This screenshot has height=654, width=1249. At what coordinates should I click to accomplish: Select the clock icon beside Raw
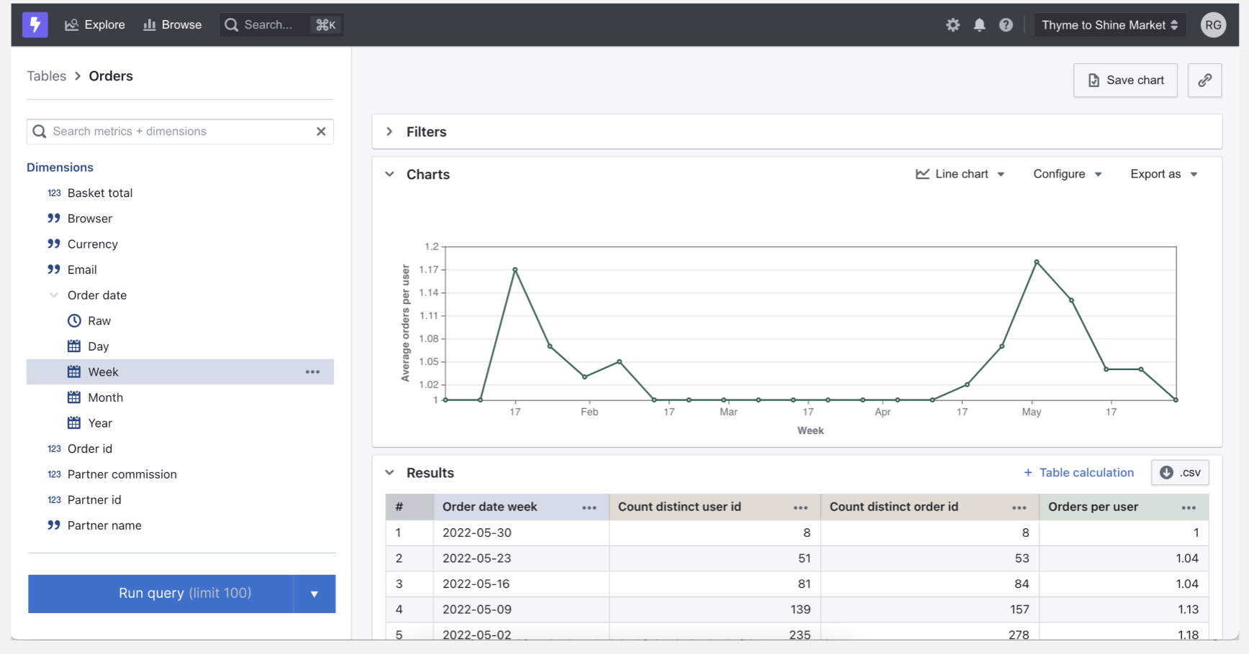coord(74,321)
